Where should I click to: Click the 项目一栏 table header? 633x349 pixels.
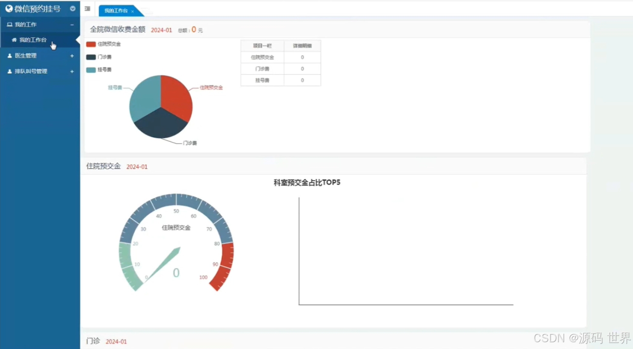262,45
